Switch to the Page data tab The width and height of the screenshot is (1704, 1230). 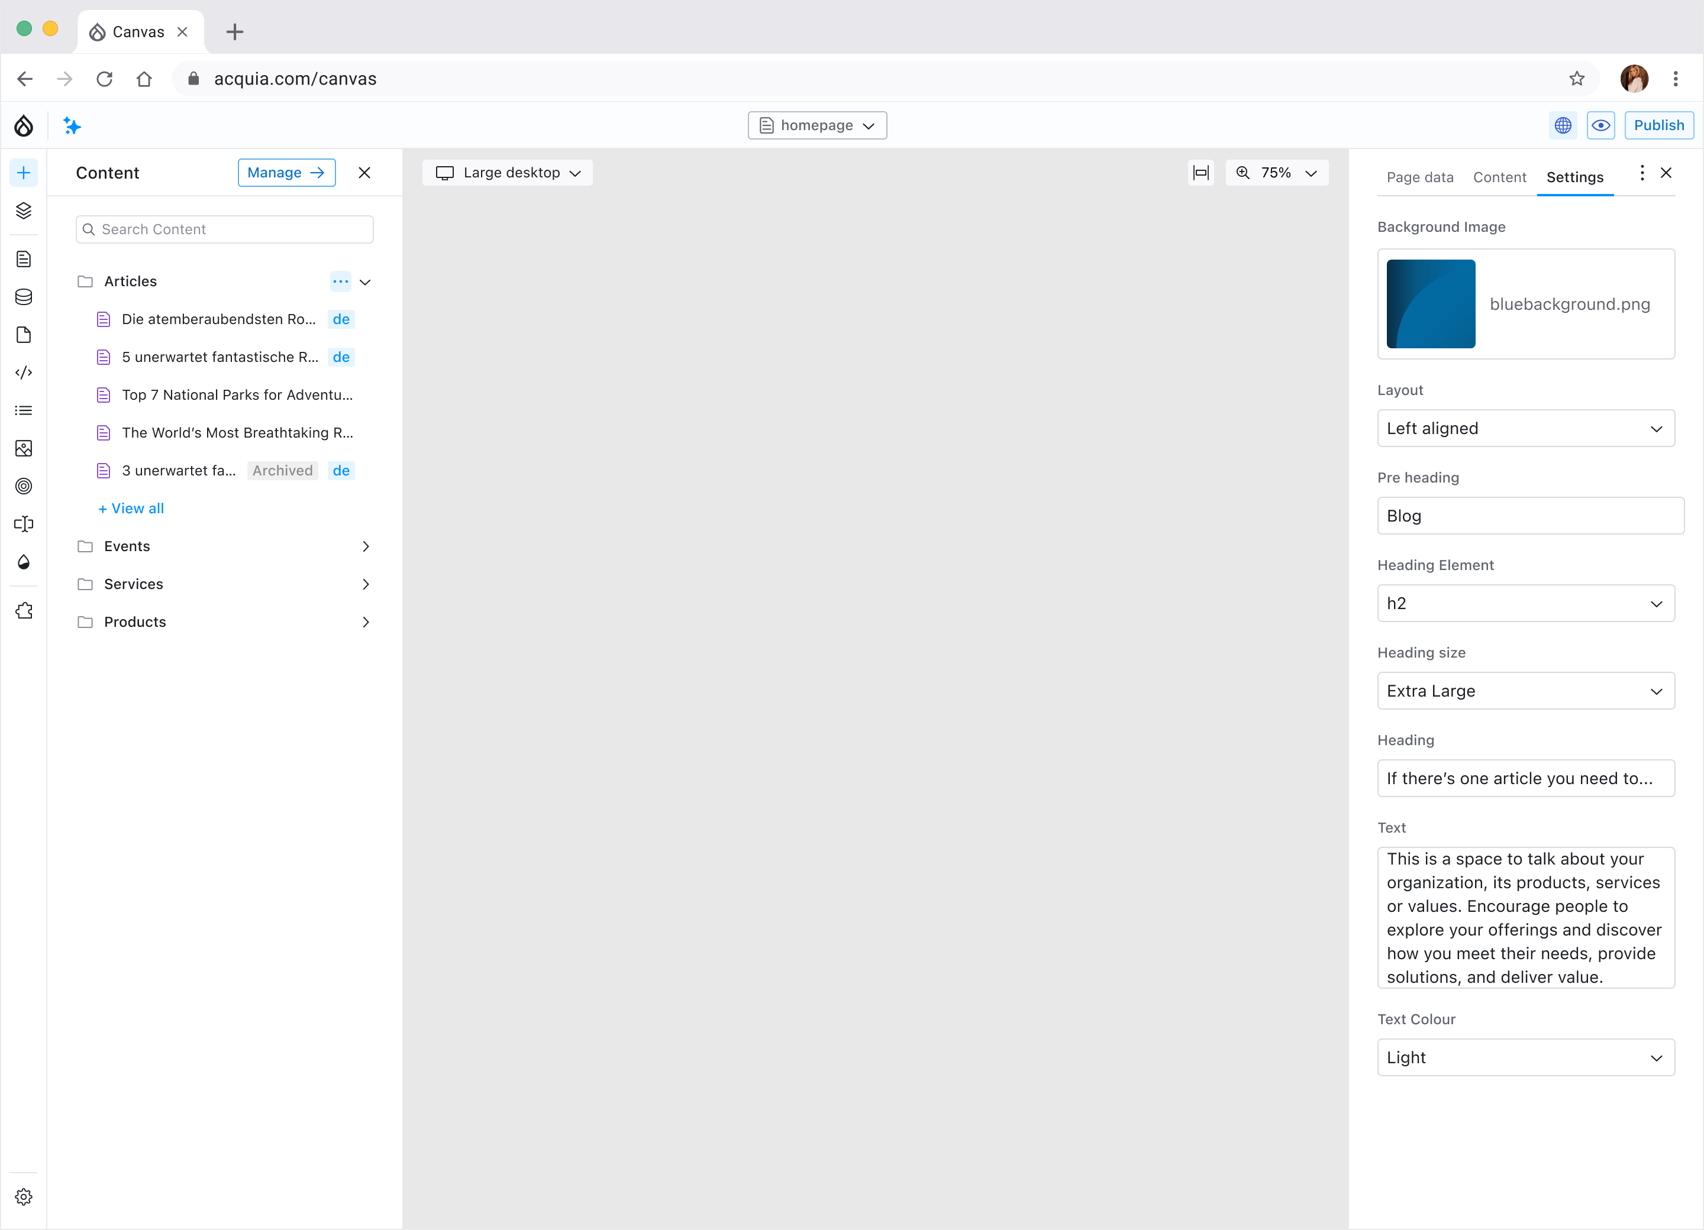1419,177
